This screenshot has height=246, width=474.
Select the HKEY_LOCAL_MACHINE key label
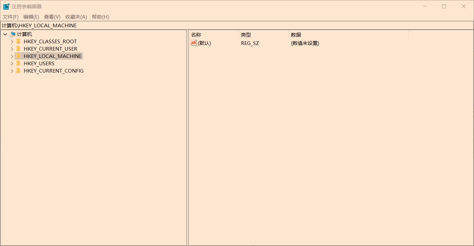[53, 56]
